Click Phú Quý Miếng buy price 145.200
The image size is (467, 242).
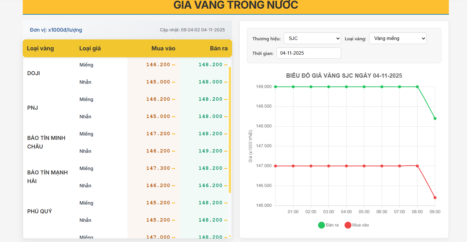(158, 203)
